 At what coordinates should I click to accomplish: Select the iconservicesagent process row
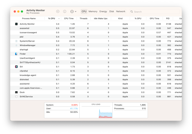tap(96, 32)
